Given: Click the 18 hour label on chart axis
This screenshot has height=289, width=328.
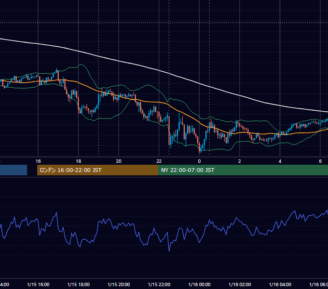Looking at the screenshot, I should (x=79, y=161).
